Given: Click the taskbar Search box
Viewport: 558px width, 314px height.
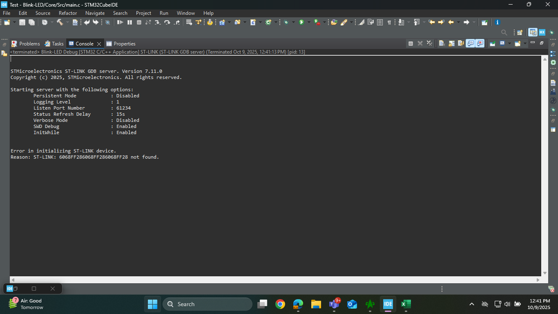Looking at the screenshot, I should [207, 304].
